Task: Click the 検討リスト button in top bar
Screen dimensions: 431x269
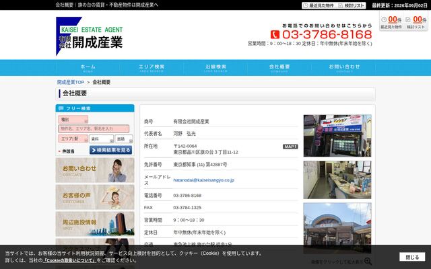Action: coord(352,5)
